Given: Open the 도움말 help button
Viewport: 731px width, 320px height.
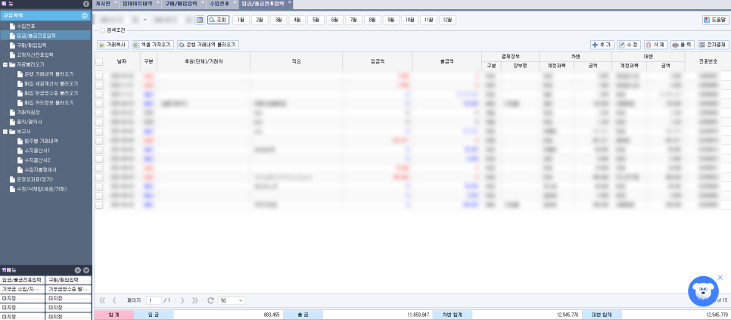Looking at the screenshot, I should point(716,20).
